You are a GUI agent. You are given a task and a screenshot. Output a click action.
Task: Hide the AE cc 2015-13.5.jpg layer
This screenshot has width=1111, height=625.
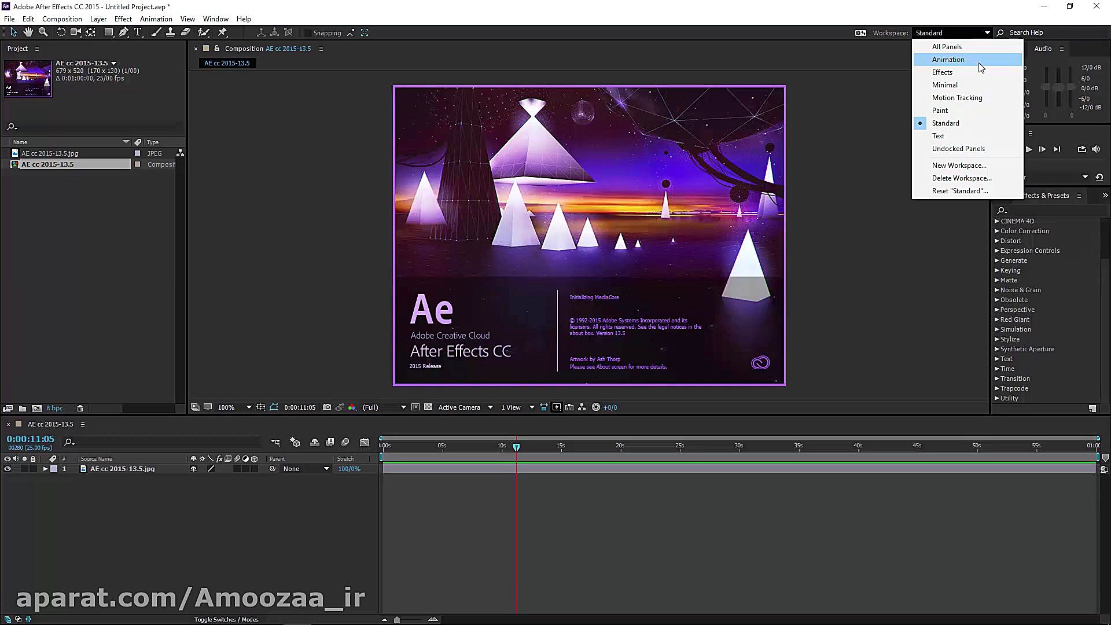[8, 469]
